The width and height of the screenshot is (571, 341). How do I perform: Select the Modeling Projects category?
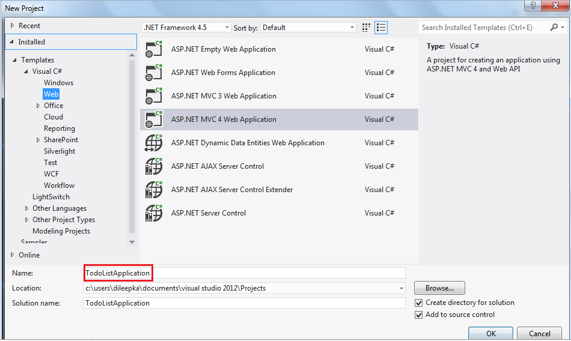[x=61, y=231]
